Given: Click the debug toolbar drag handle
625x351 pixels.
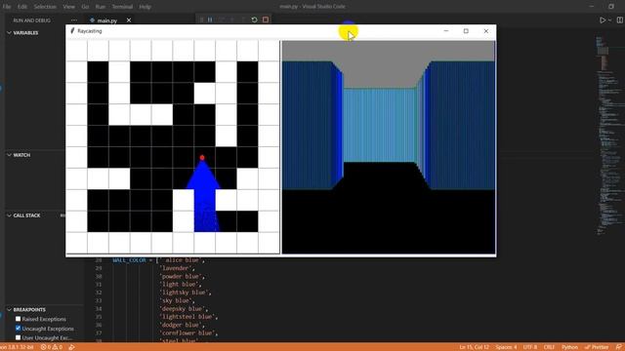Looking at the screenshot, I should point(201,19).
